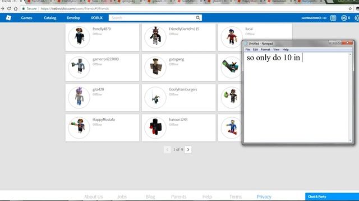Click the friendly4879 username
This screenshot has width=359, height=201.
coord(102,29)
